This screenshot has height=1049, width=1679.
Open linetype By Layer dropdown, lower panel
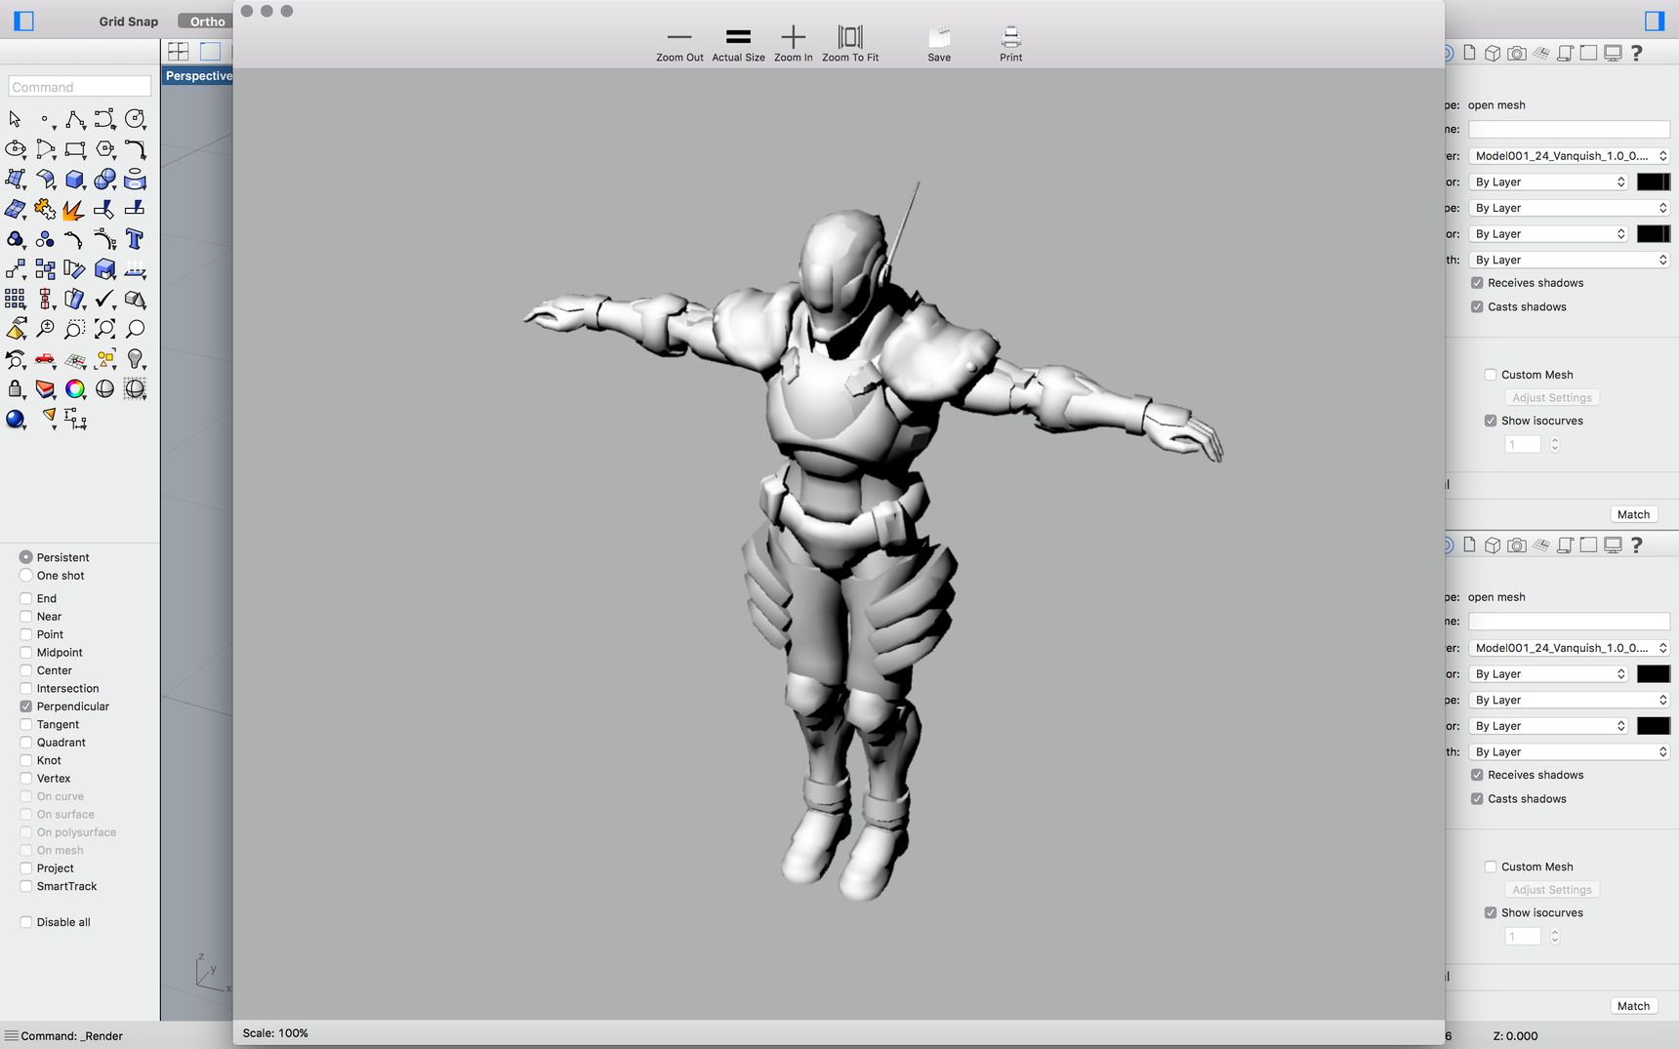click(1569, 700)
